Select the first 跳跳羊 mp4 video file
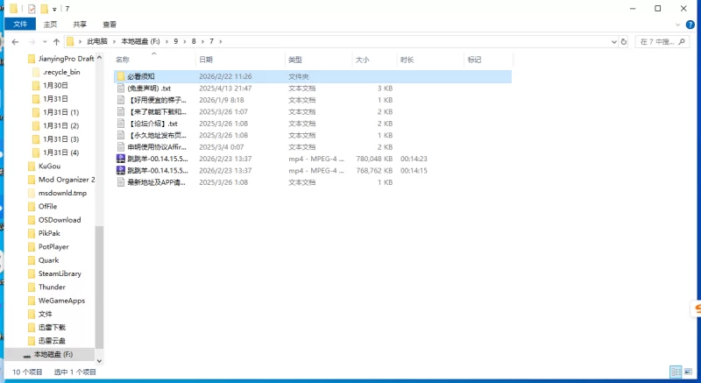This screenshot has width=701, height=383. pyautogui.click(x=156, y=159)
